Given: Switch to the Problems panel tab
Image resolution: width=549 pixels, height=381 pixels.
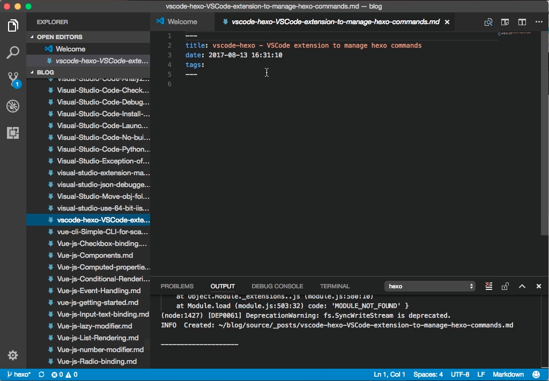Looking at the screenshot, I should click(x=177, y=286).
